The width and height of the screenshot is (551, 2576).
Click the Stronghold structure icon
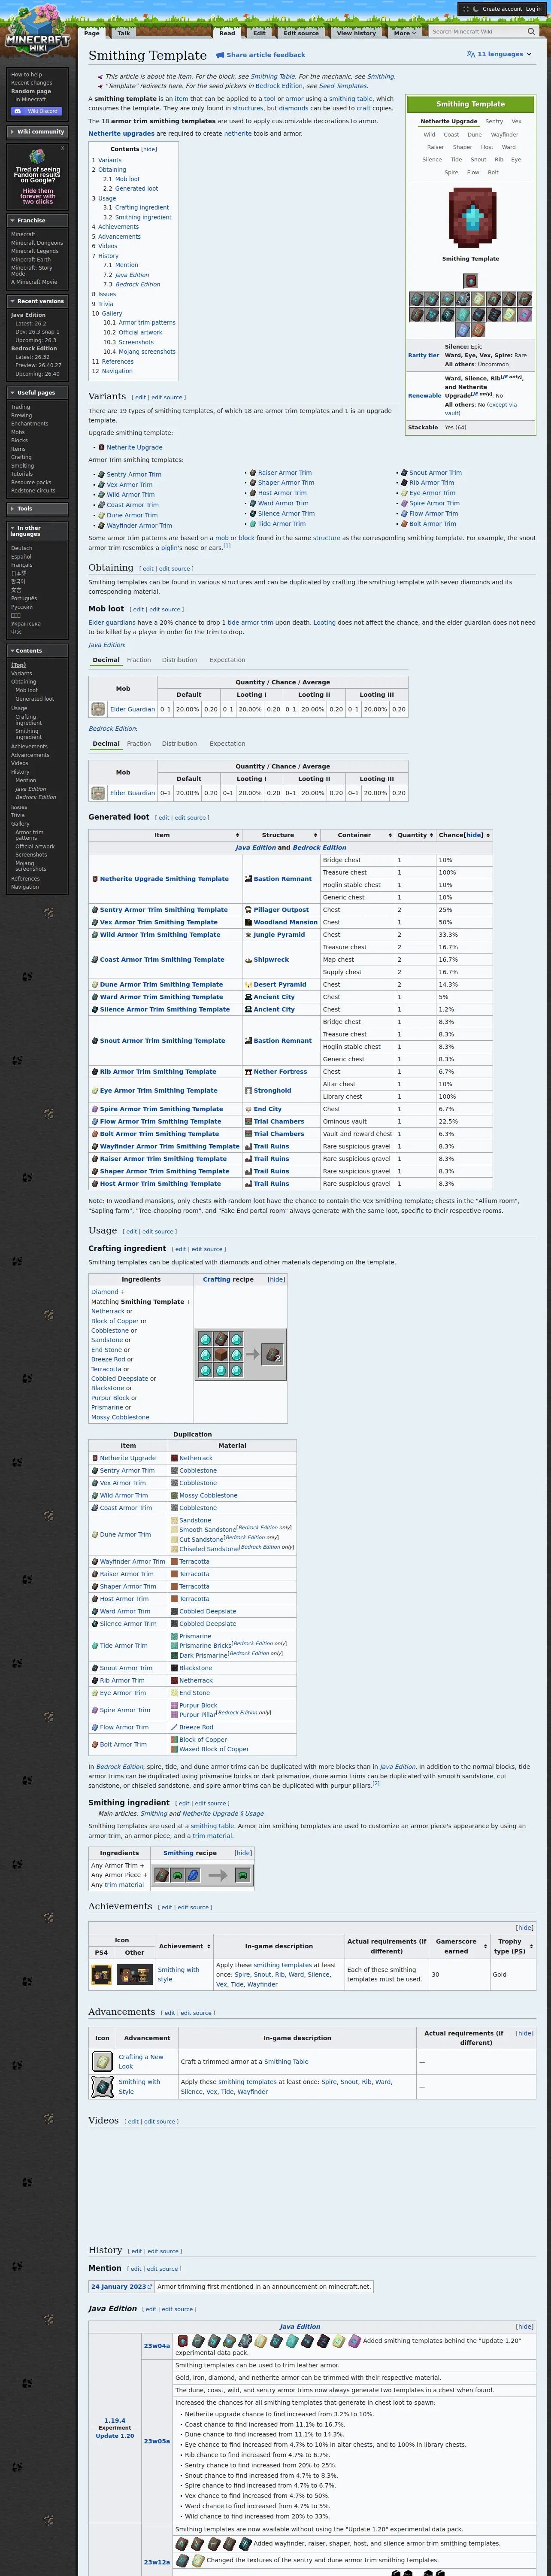[x=248, y=1090]
